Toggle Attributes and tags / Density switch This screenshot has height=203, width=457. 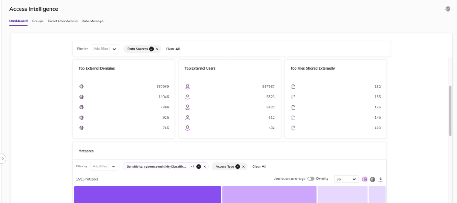[311, 179]
